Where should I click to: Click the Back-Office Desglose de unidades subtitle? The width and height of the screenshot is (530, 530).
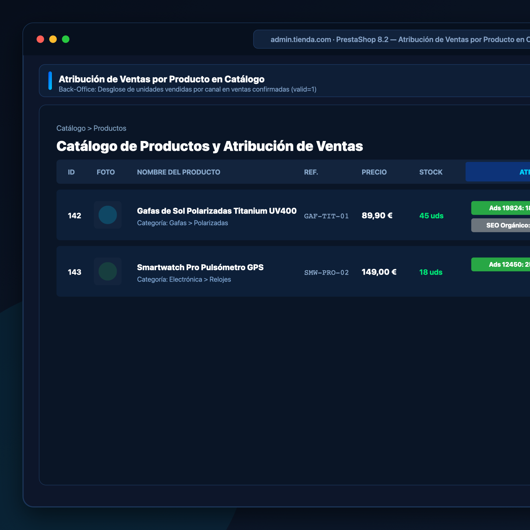(x=188, y=89)
